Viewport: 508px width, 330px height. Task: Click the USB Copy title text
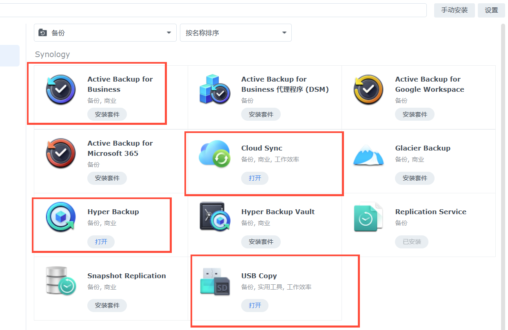point(259,276)
